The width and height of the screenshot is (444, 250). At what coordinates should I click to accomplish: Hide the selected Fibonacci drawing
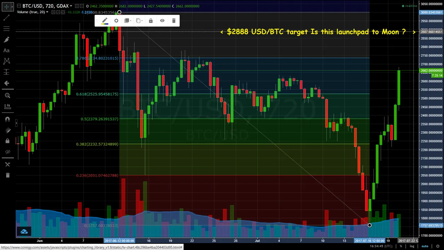162,21
